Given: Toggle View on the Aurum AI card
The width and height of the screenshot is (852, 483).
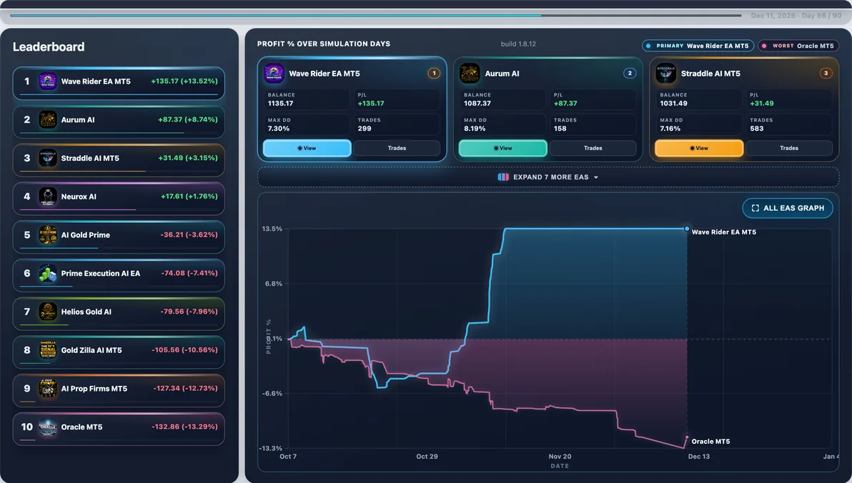Looking at the screenshot, I should click(x=502, y=149).
